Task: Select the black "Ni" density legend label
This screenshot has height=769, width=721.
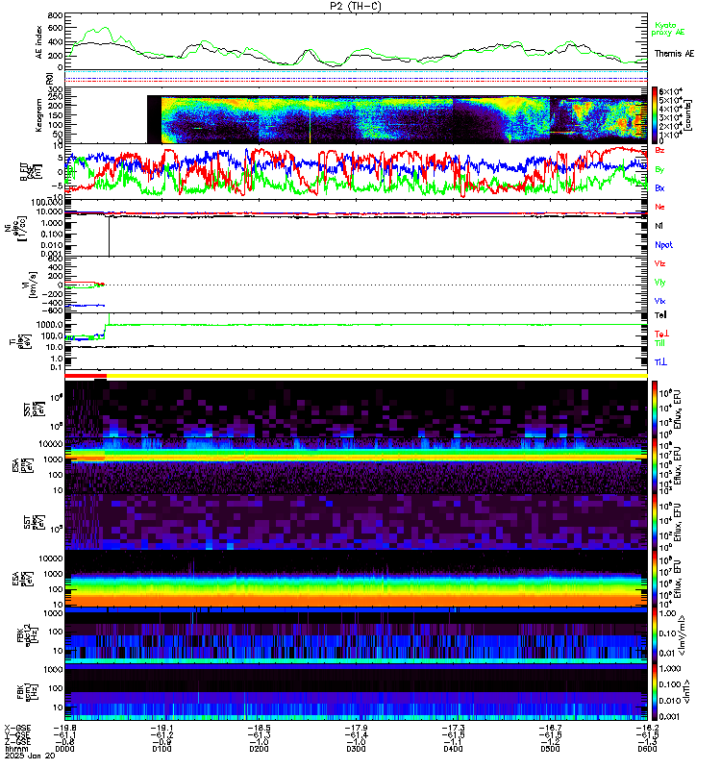Action: point(659,226)
